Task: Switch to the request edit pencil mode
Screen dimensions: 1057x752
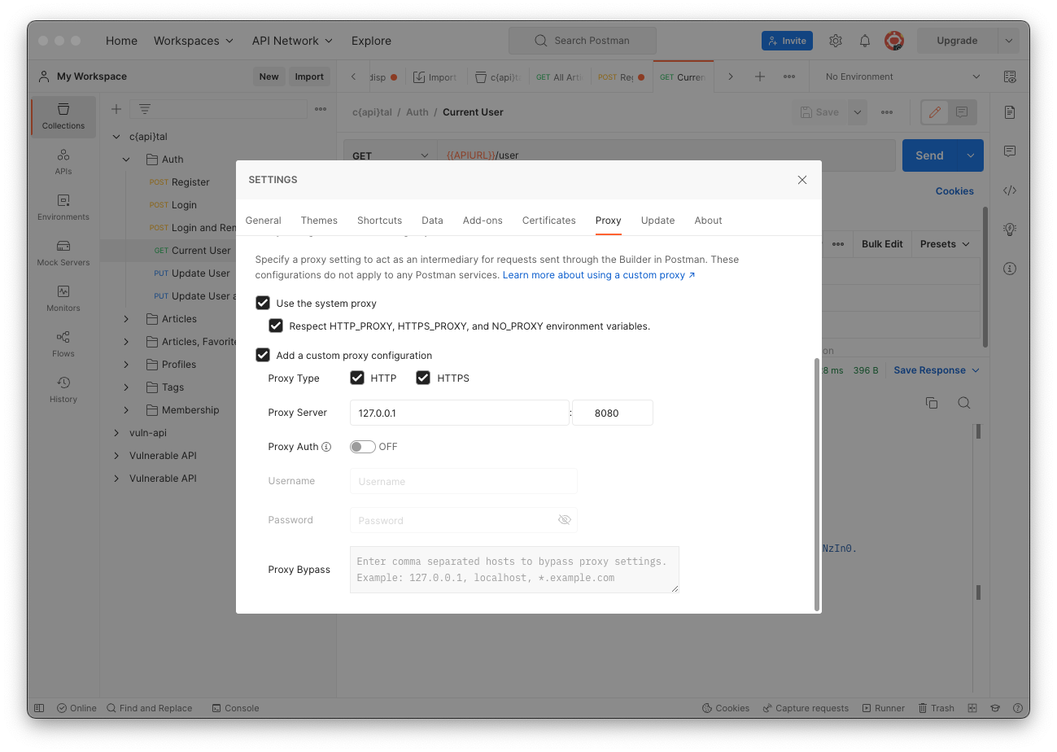Action: tap(935, 112)
